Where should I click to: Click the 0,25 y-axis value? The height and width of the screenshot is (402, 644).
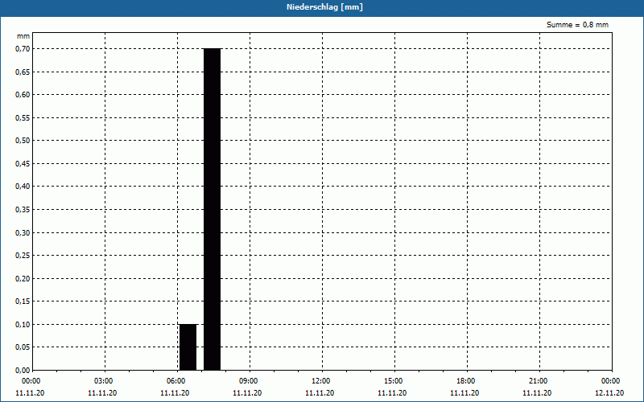[x=23, y=256]
